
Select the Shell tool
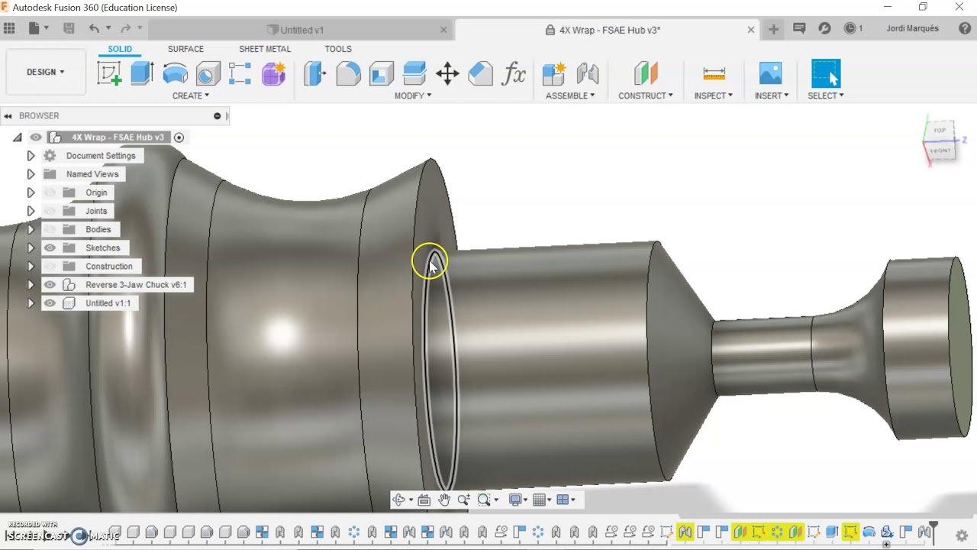coord(381,73)
